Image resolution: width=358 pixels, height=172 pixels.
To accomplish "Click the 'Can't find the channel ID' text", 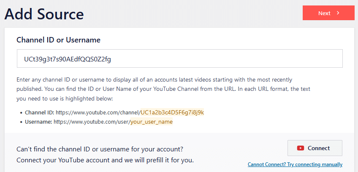I will click(100, 149).
